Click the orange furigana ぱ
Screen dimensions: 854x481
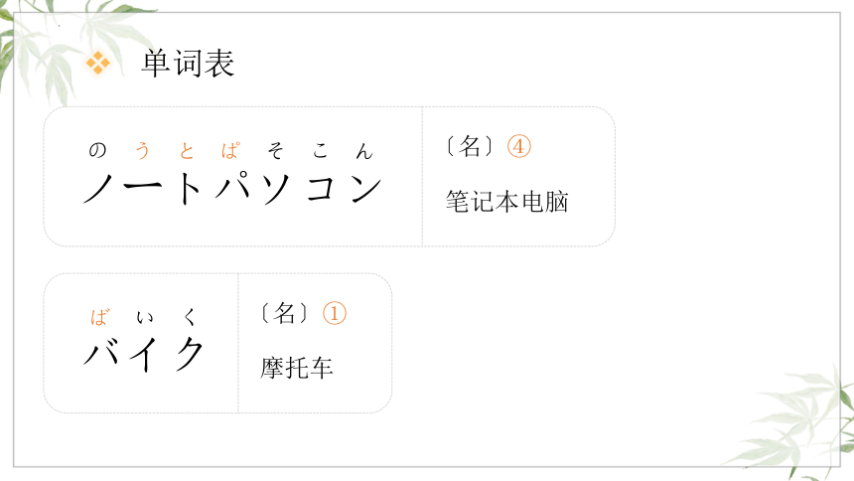click(230, 150)
